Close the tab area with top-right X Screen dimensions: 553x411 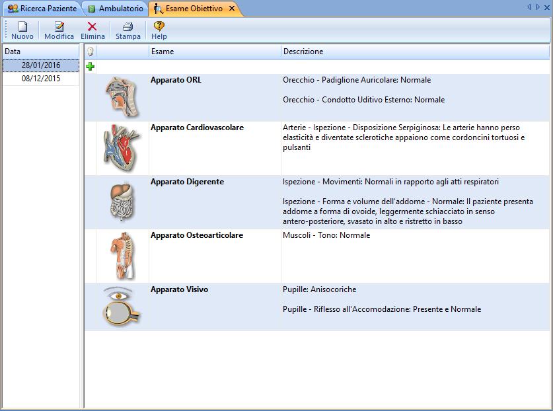tap(547, 7)
